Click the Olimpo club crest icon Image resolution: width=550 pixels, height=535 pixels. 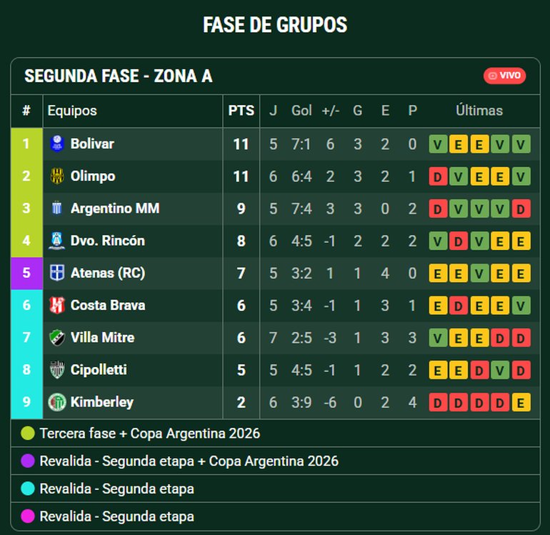57,176
